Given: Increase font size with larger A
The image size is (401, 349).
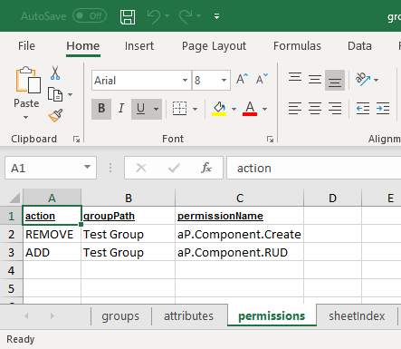Looking at the screenshot, I should click(x=242, y=79).
